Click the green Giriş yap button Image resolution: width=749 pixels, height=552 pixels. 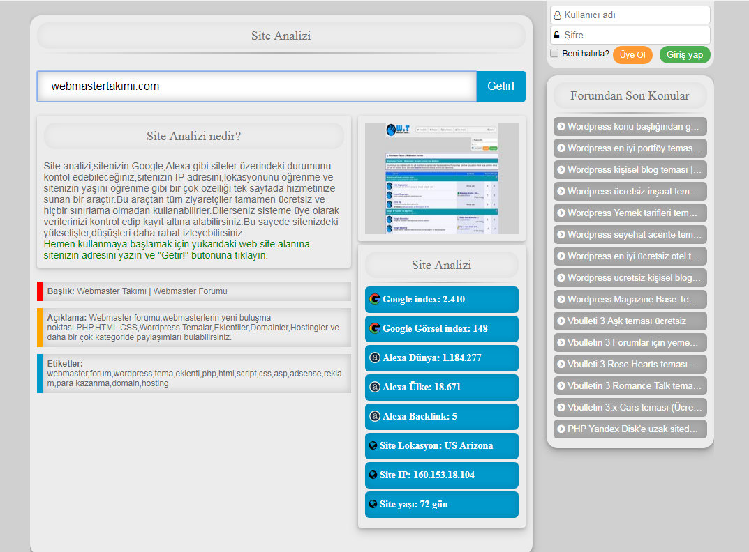point(685,55)
